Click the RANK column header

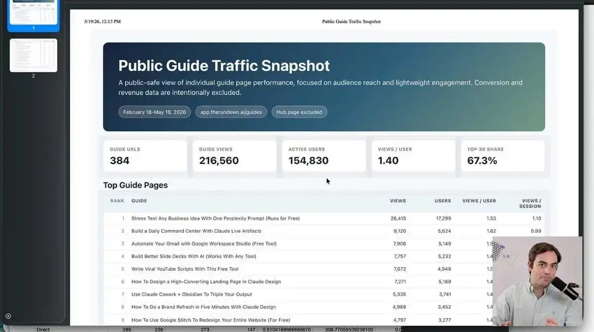pyautogui.click(x=117, y=201)
